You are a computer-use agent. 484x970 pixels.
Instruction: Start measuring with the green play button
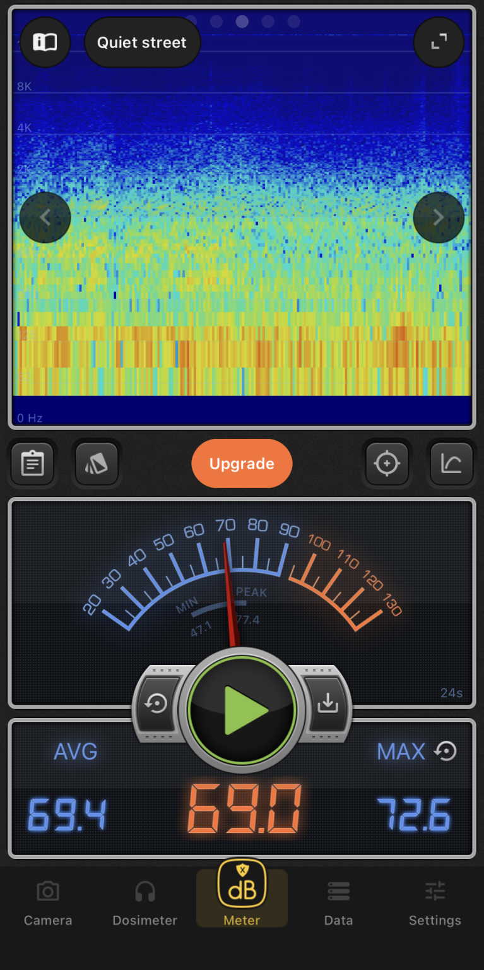pos(242,710)
